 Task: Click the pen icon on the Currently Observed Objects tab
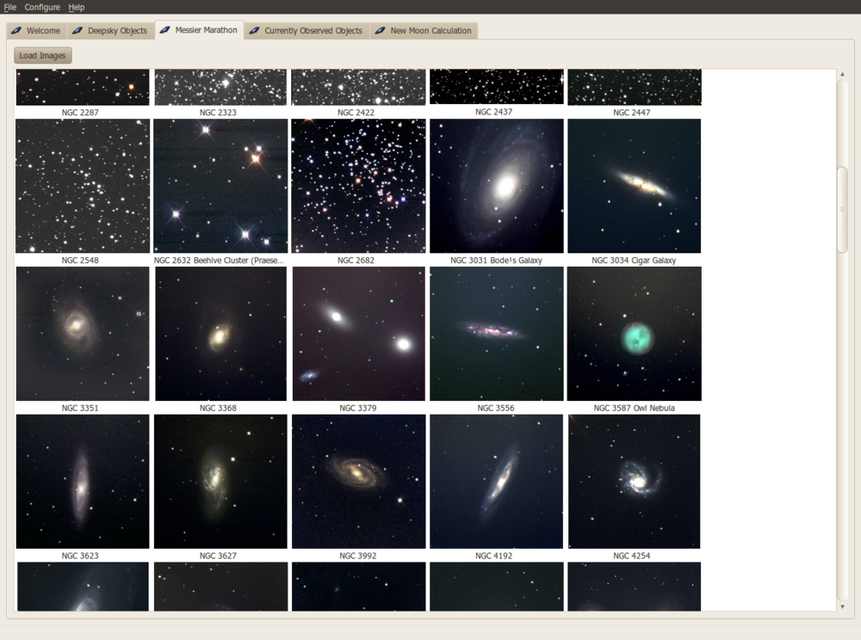253,30
